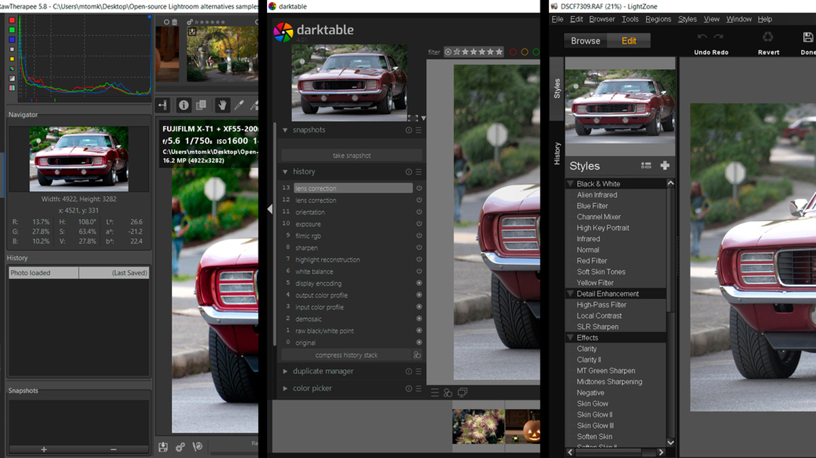Open the Styles menu in LightZone

tap(687, 19)
